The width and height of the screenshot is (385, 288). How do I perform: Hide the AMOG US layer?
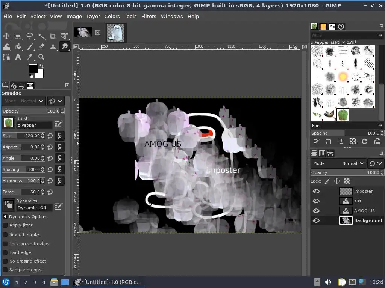point(316,211)
